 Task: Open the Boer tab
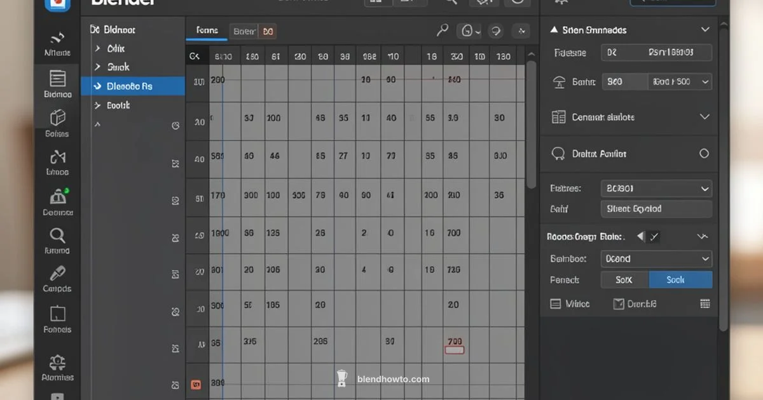coord(244,30)
